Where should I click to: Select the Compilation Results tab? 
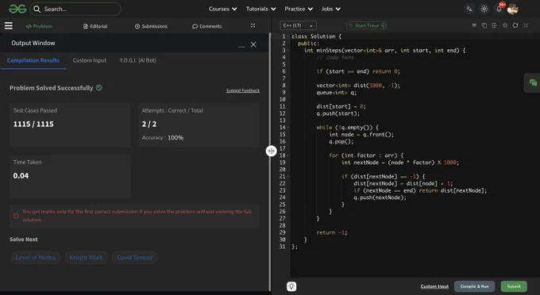coord(33,60)
